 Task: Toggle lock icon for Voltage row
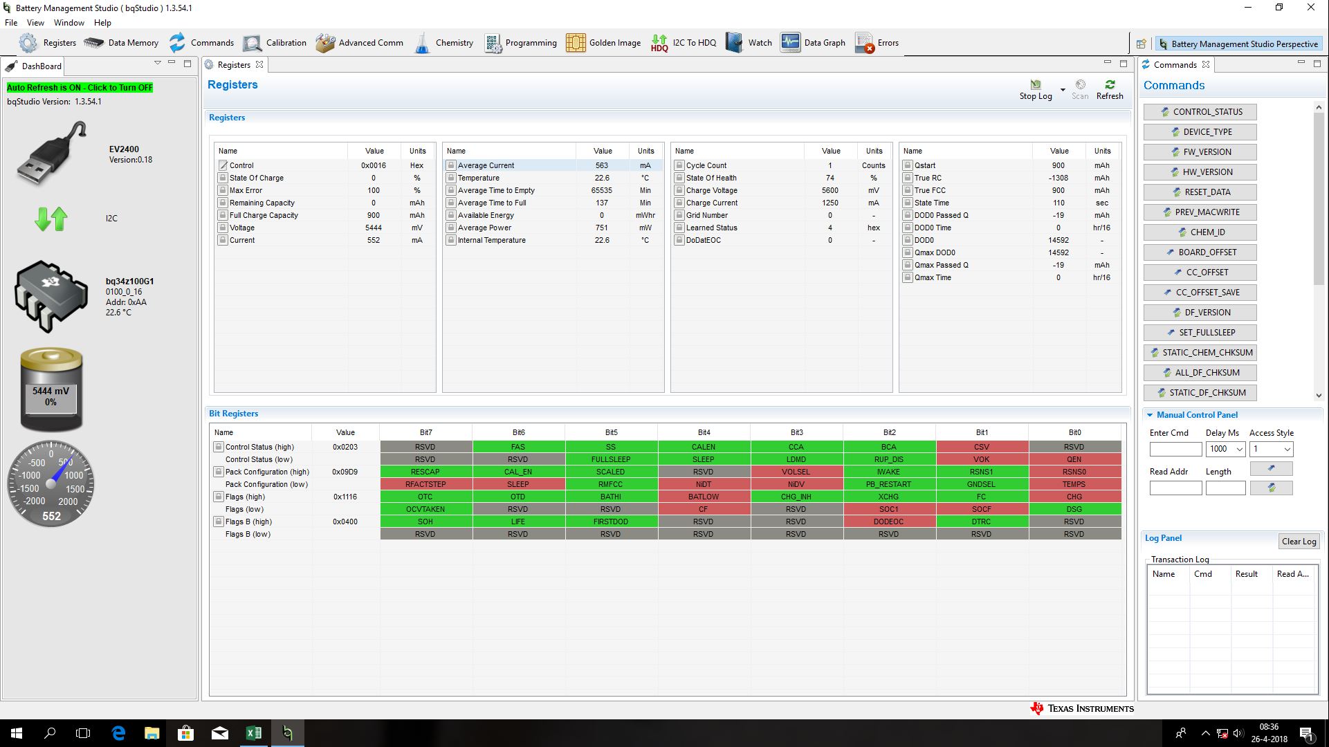click(223, 228)
